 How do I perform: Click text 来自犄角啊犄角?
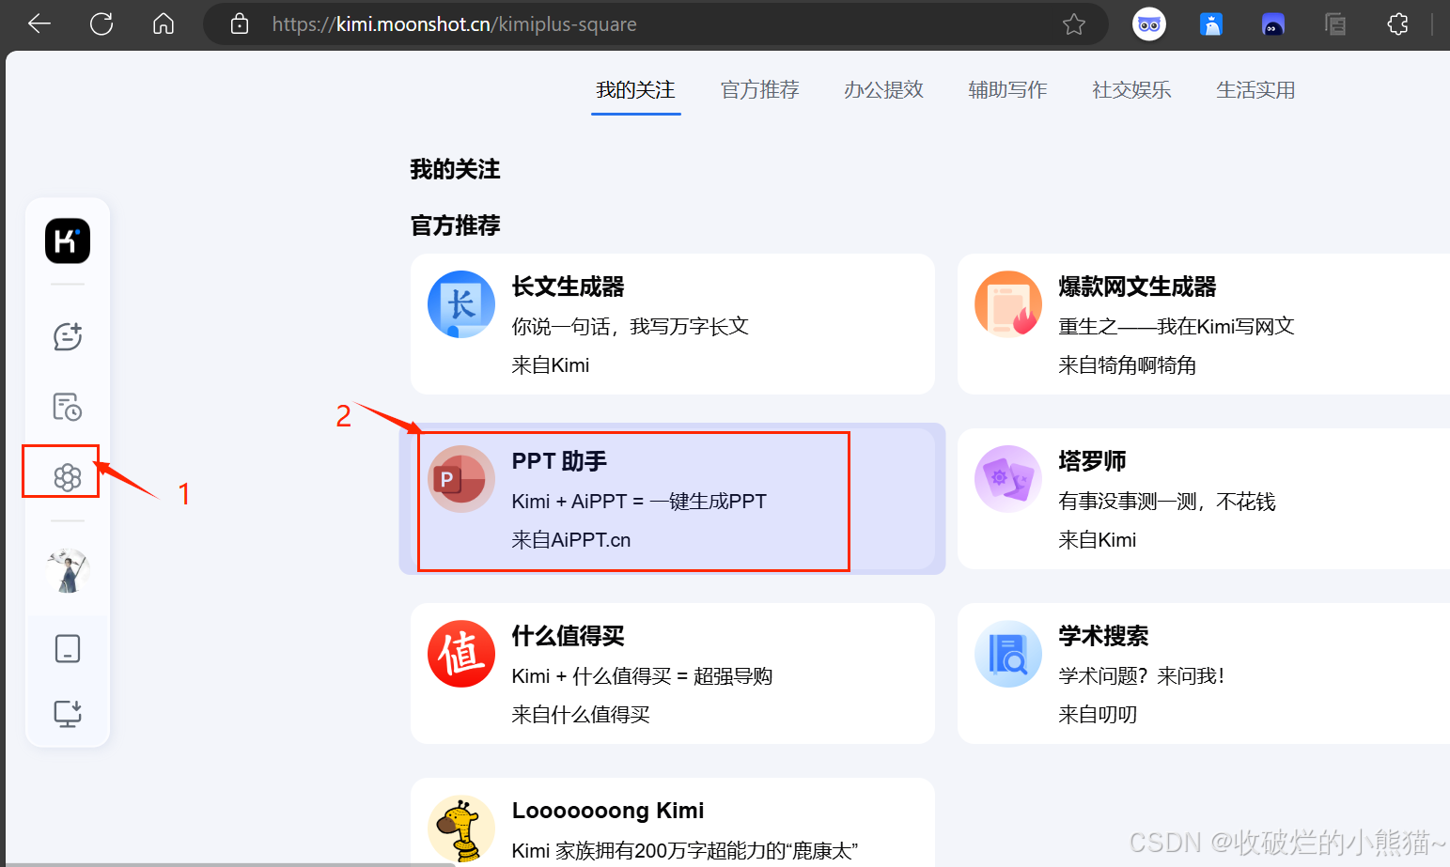tap(1127, 365)
